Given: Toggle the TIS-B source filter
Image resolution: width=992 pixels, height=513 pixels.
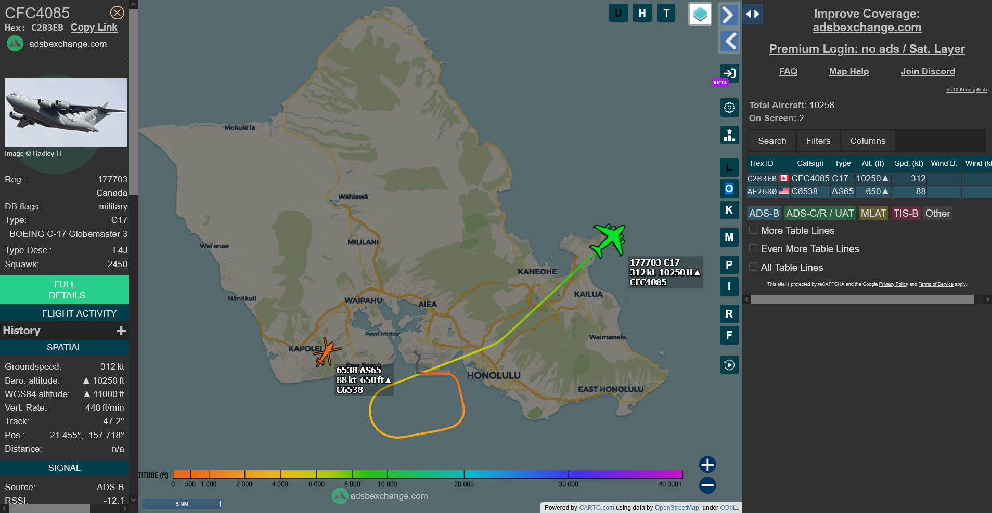Looking at the screenshot, I should (906, 213).
